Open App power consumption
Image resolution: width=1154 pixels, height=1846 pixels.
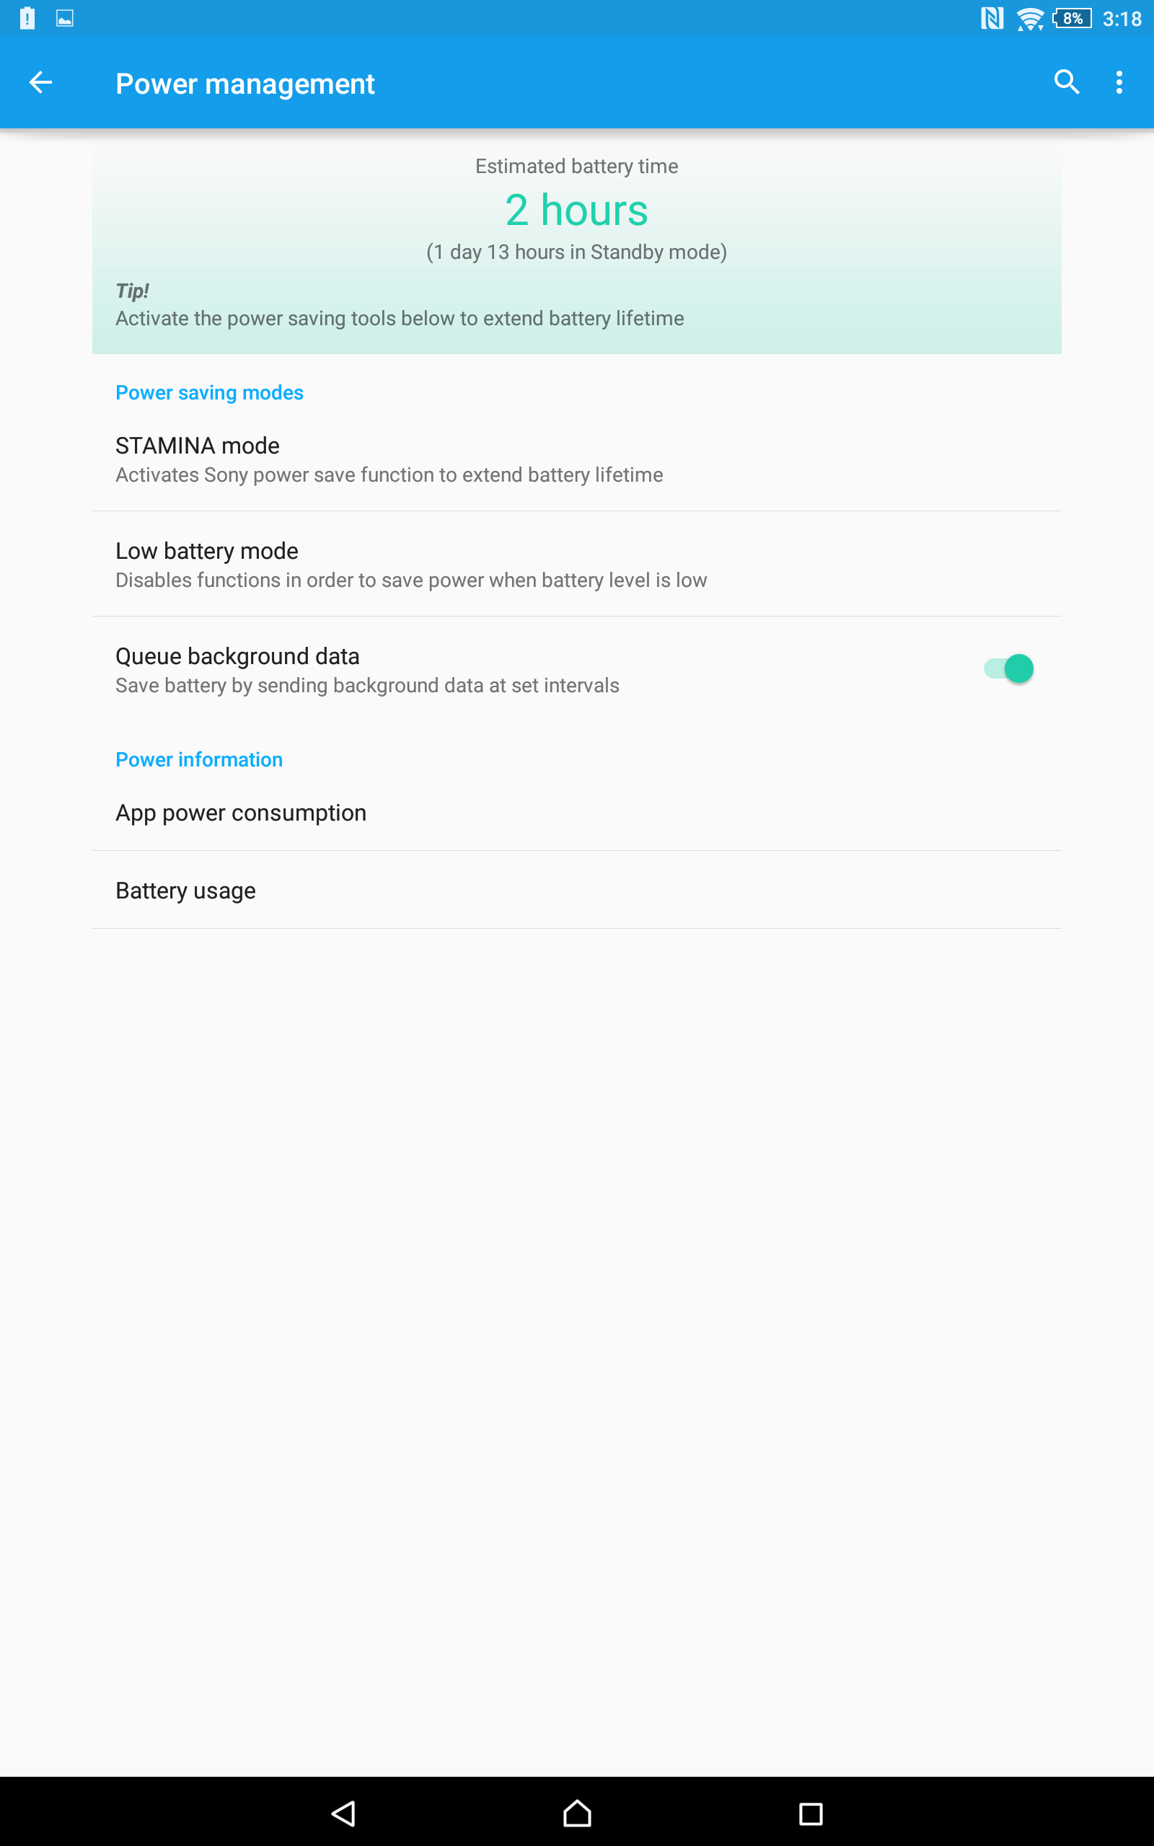pos(577,813)
